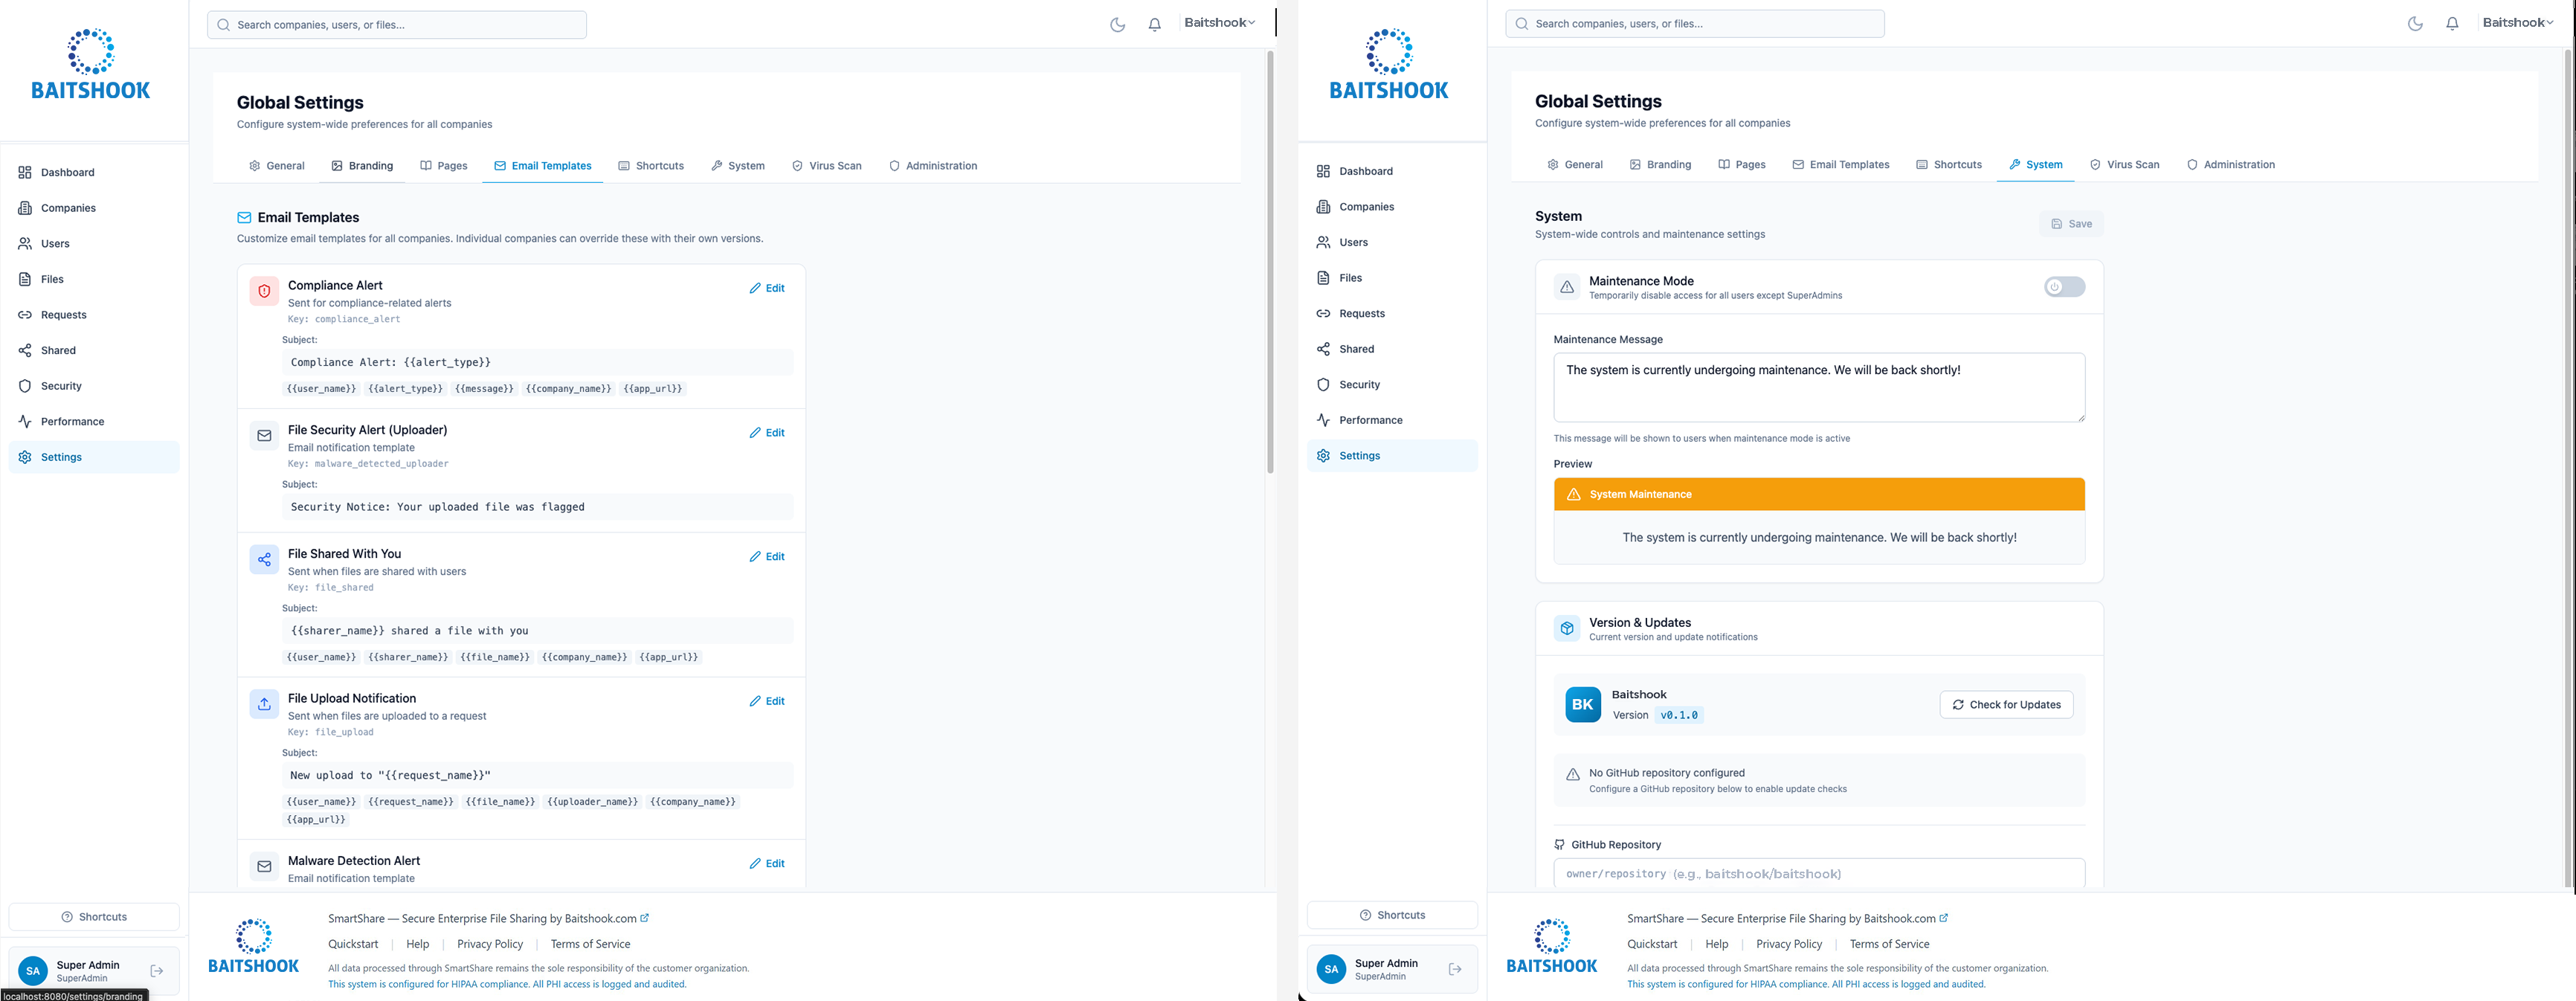Screen dimensions: 2576x1001
Task: Open the Baitshook user dropdown in the Email Templates window
Action: click(x=1219, y=23)
